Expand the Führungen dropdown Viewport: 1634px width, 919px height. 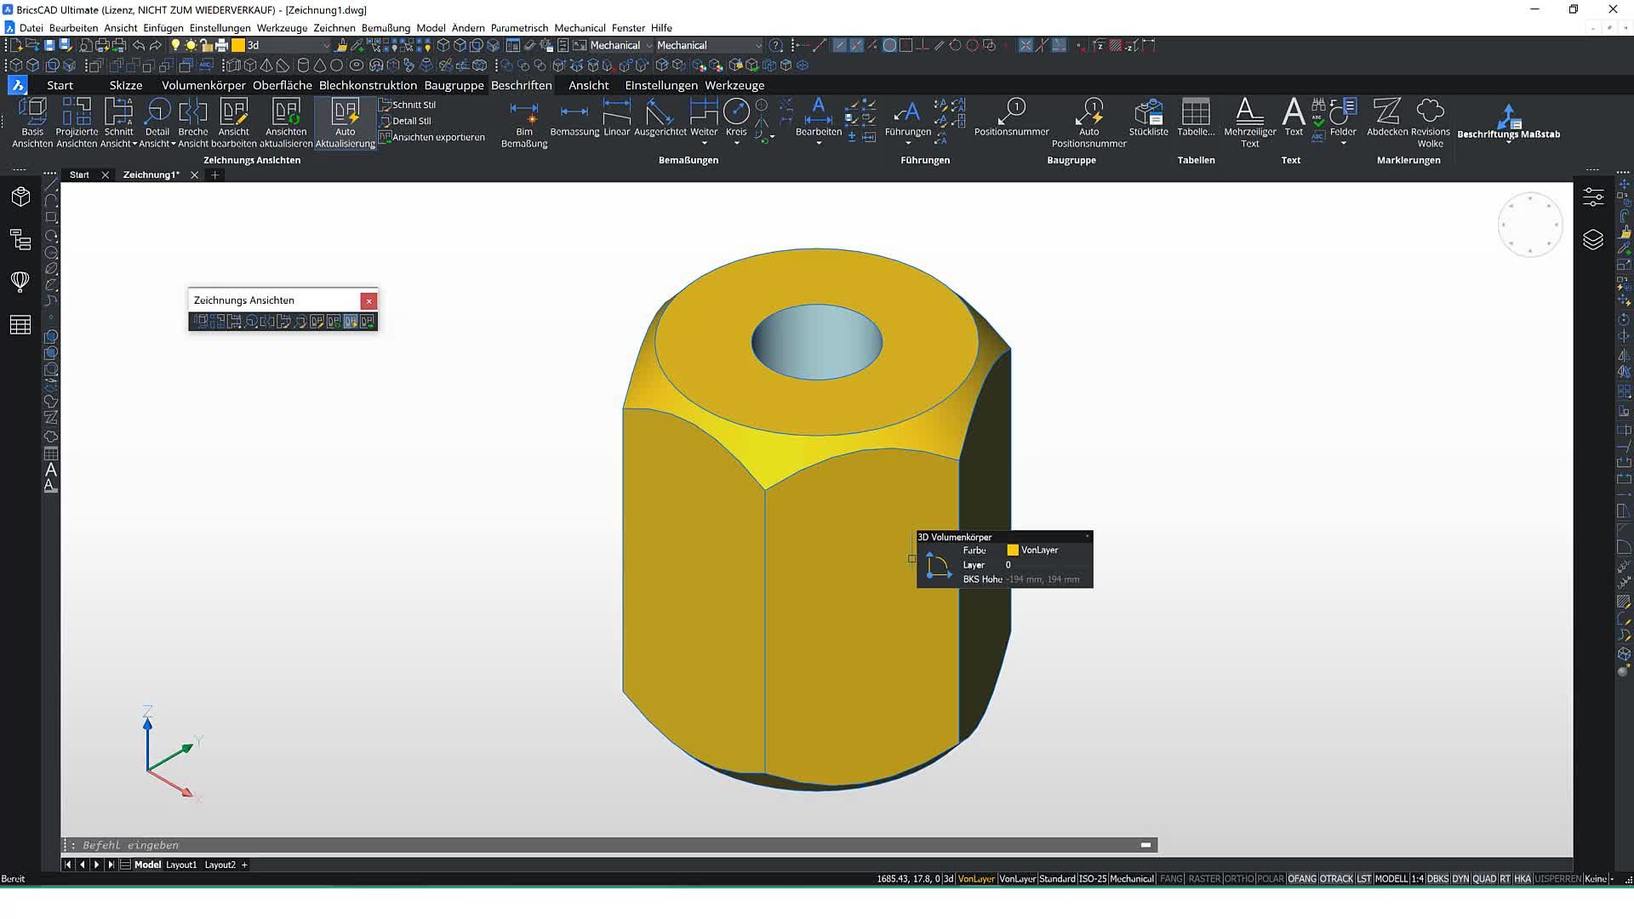click(908, 143)
